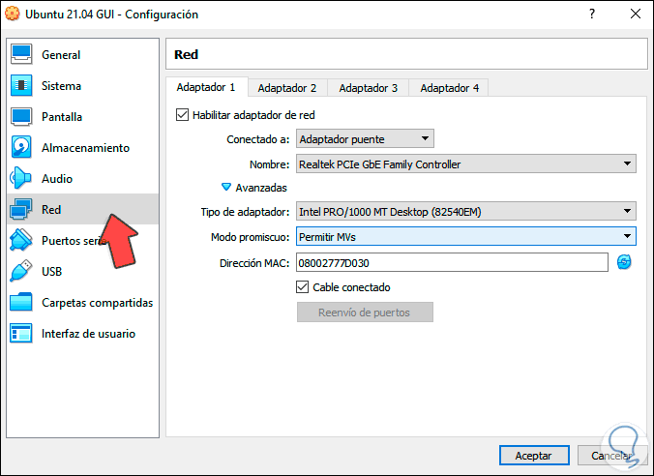Open the Conectado a dropdown
The image size is (654, 476).
pyautogui.click(x=365, y=139)
